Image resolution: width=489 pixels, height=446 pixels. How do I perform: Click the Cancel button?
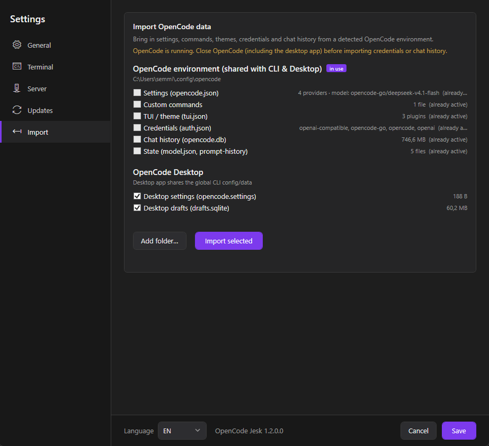(418, 431)
